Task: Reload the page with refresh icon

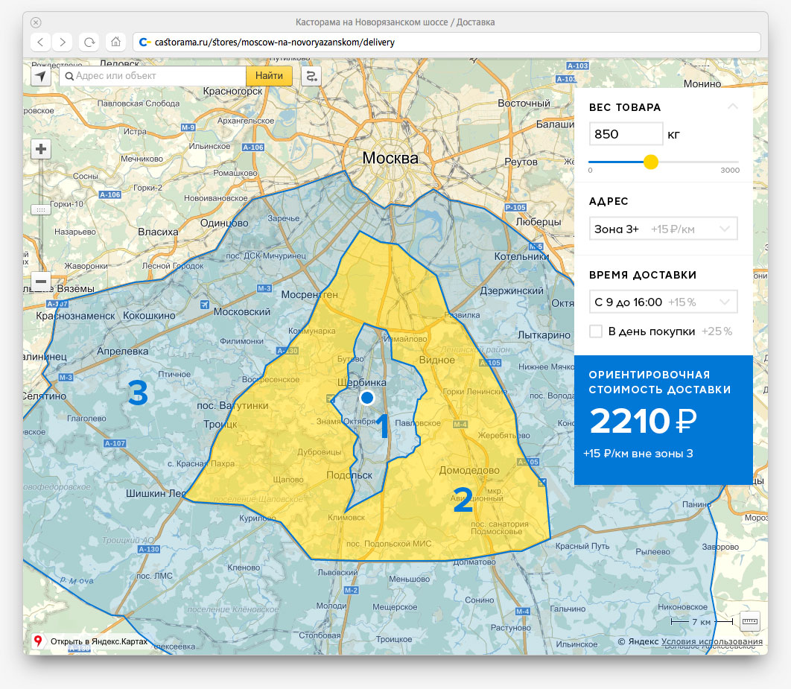Action: [x=89, y=42]
